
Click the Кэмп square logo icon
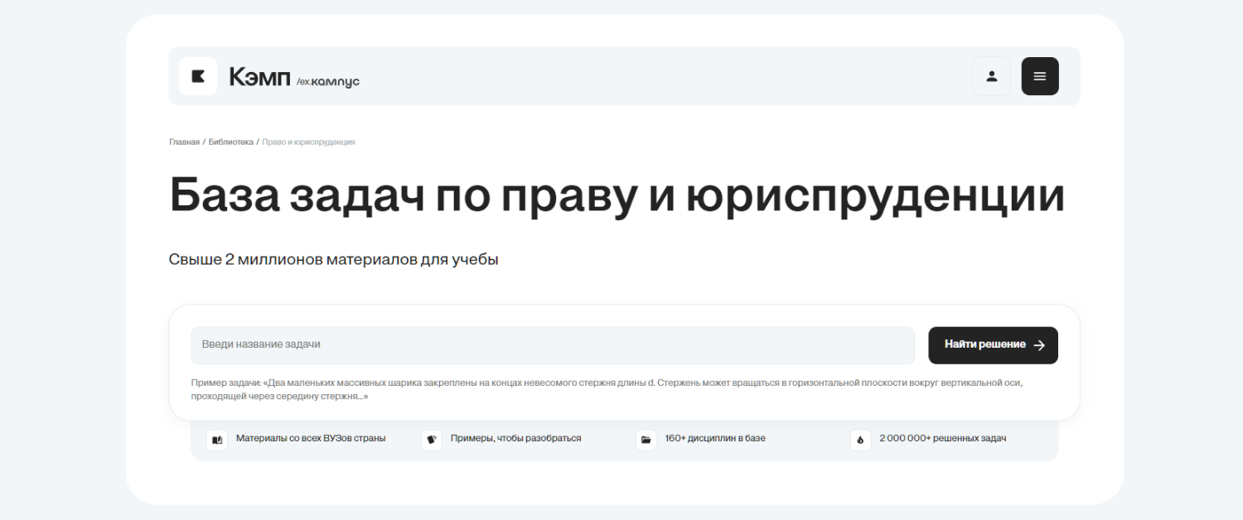(198, 76)
